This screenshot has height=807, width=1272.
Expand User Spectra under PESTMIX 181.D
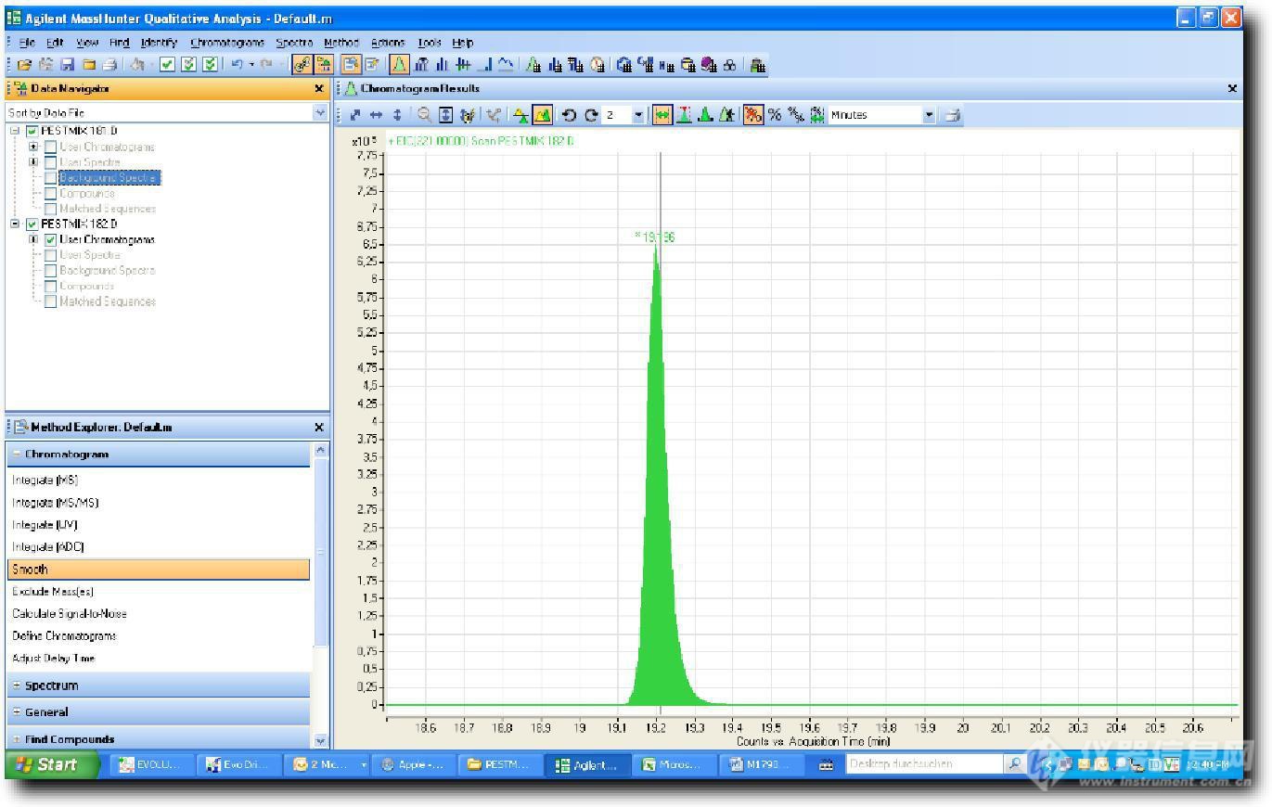33,162
